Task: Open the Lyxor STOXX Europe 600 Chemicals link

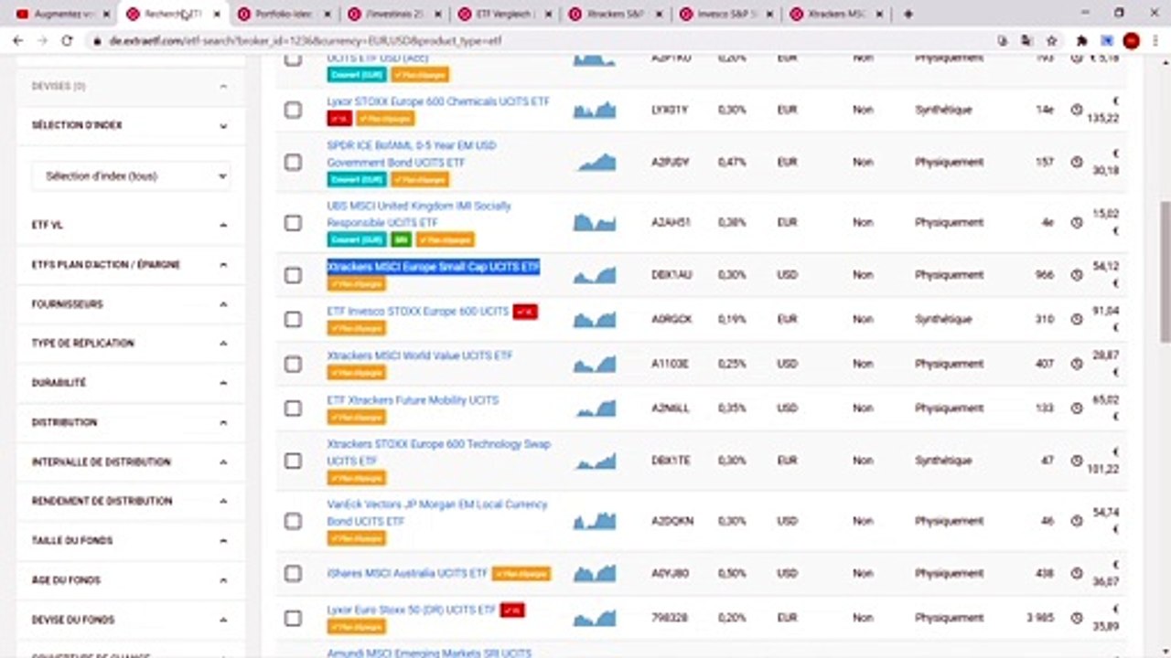Action: 438,101
